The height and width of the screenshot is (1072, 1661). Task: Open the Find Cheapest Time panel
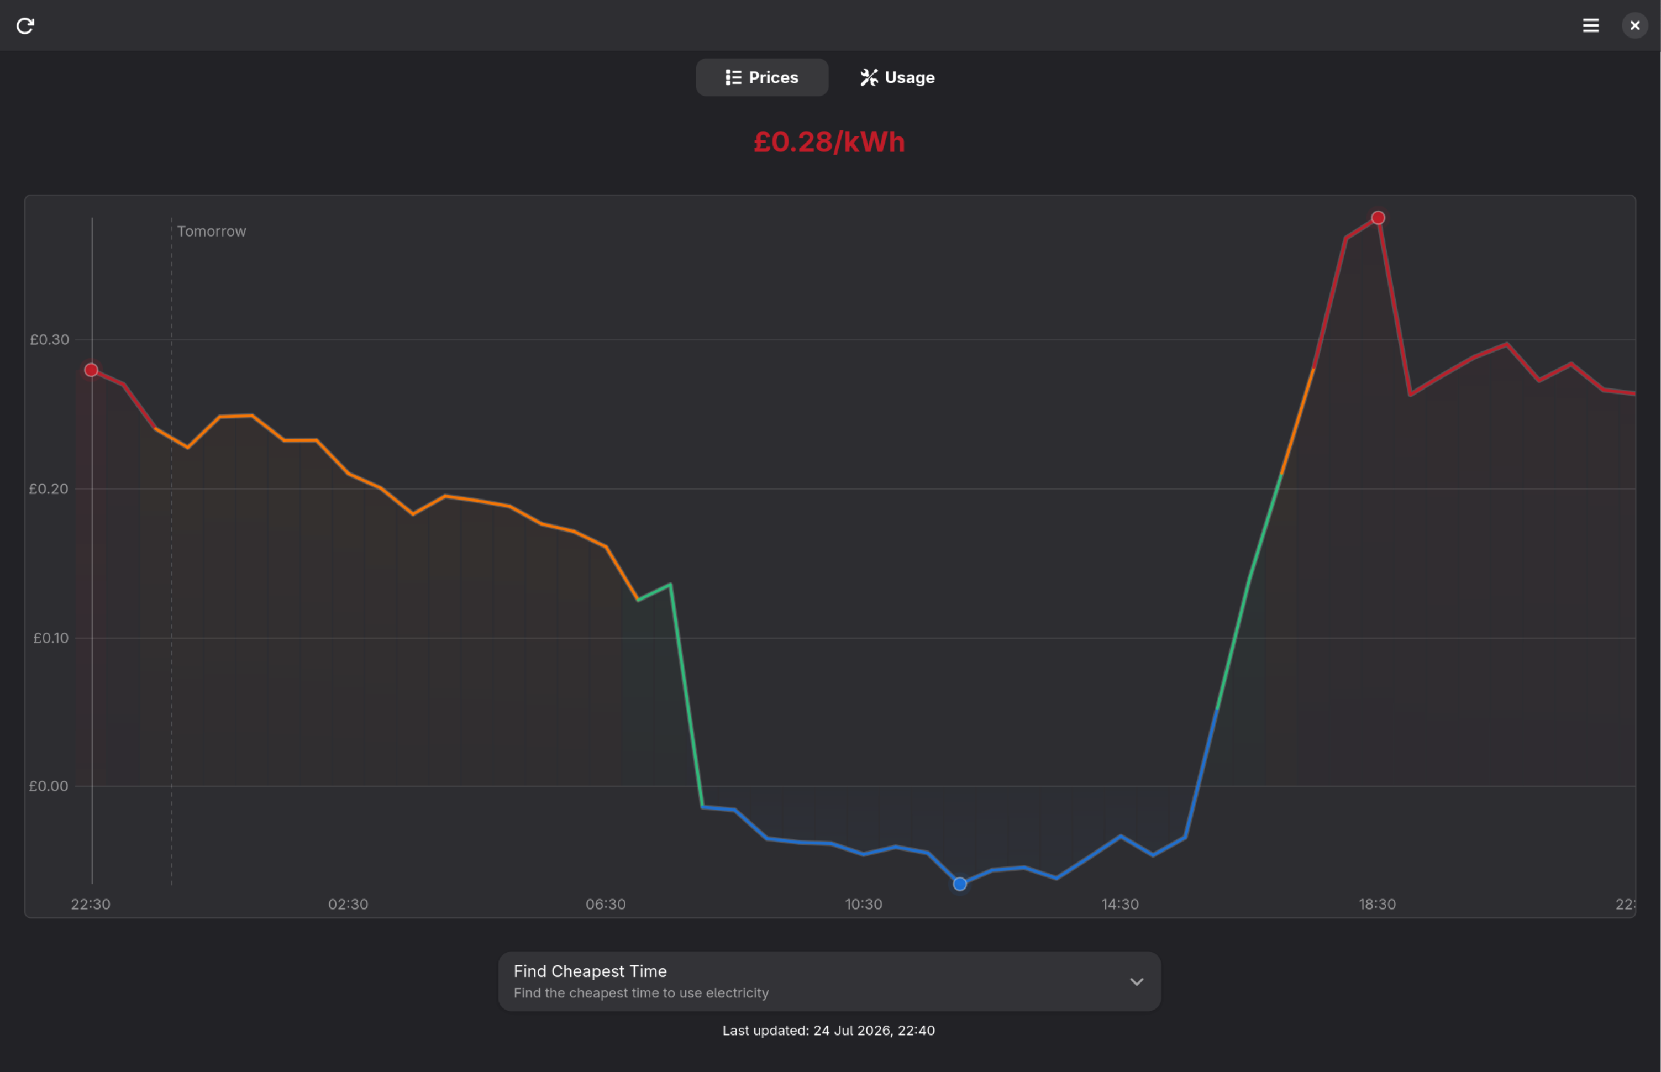[829, 981]
